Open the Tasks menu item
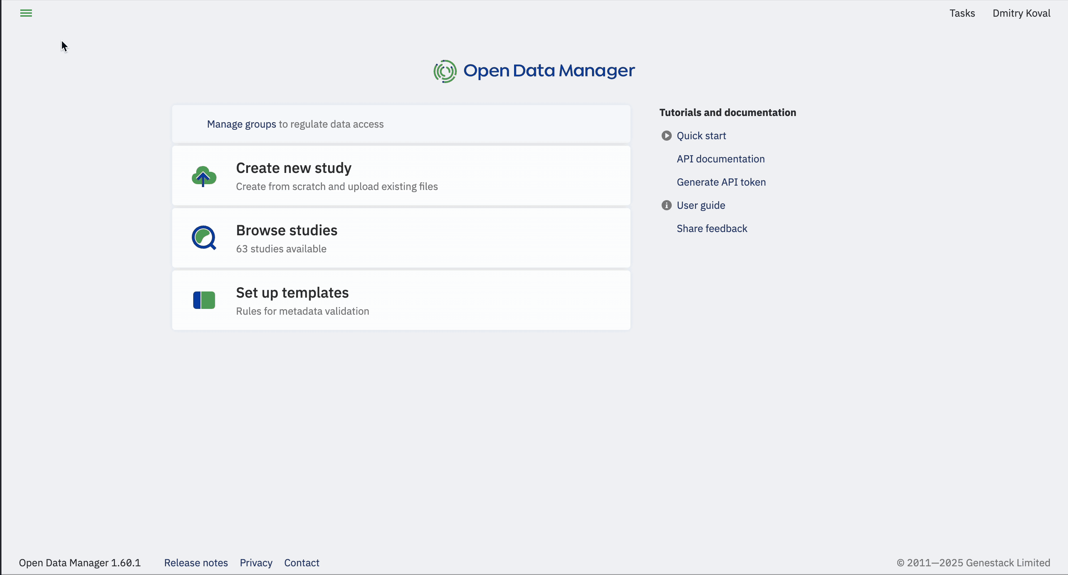This screenshot has height=575, width=1068. click(962, 13)
